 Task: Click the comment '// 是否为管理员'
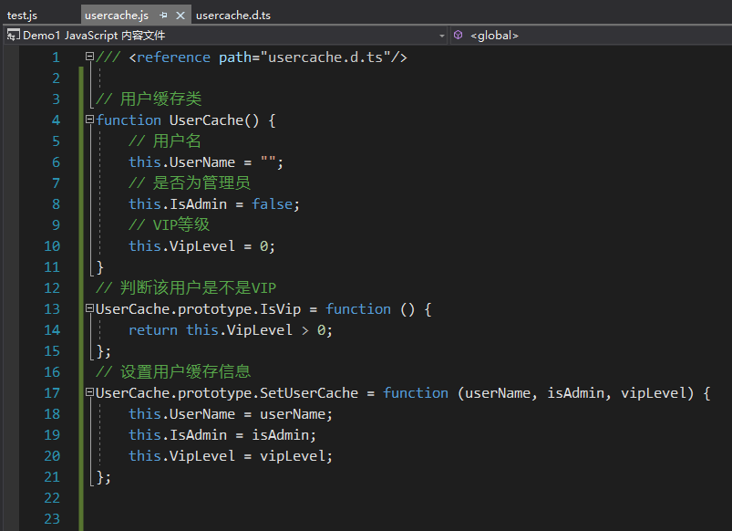pos(190,182)
